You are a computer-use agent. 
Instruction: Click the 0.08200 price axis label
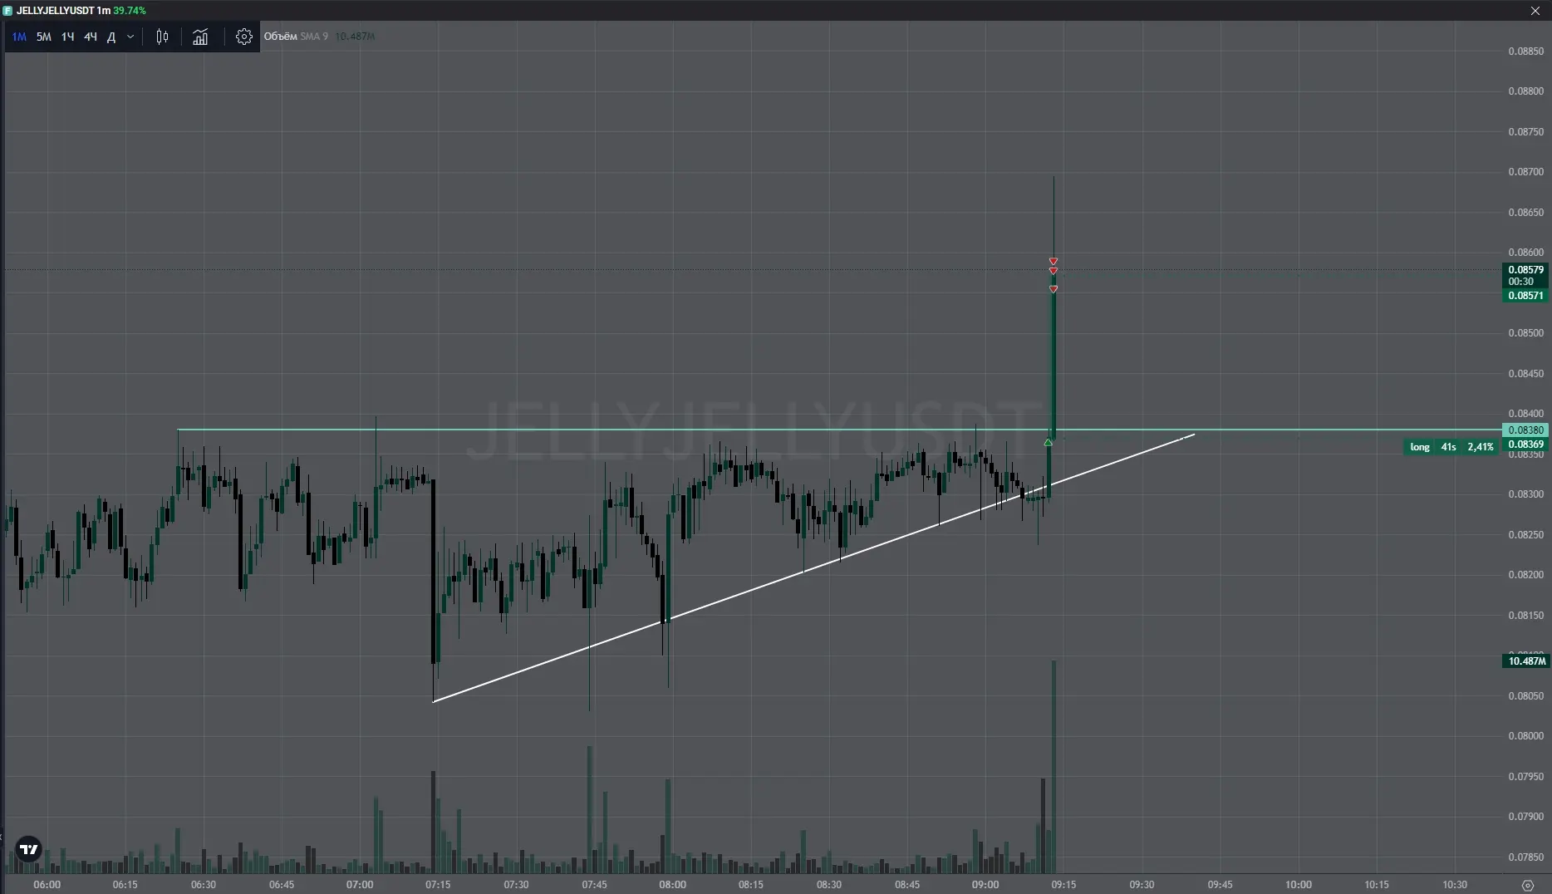(1525, 575)
